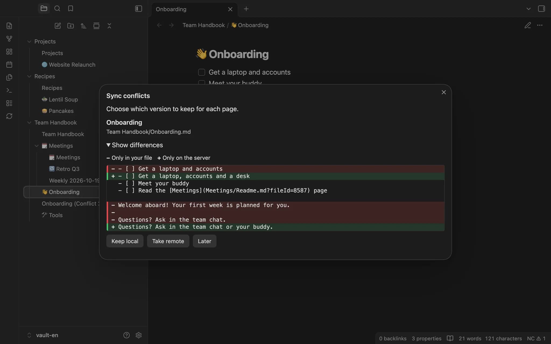Viewport: 551px width, 344px height.
Task: Open Team Handbook breadcrumb link
Action: pyautogui.click(x=203, y=25)
